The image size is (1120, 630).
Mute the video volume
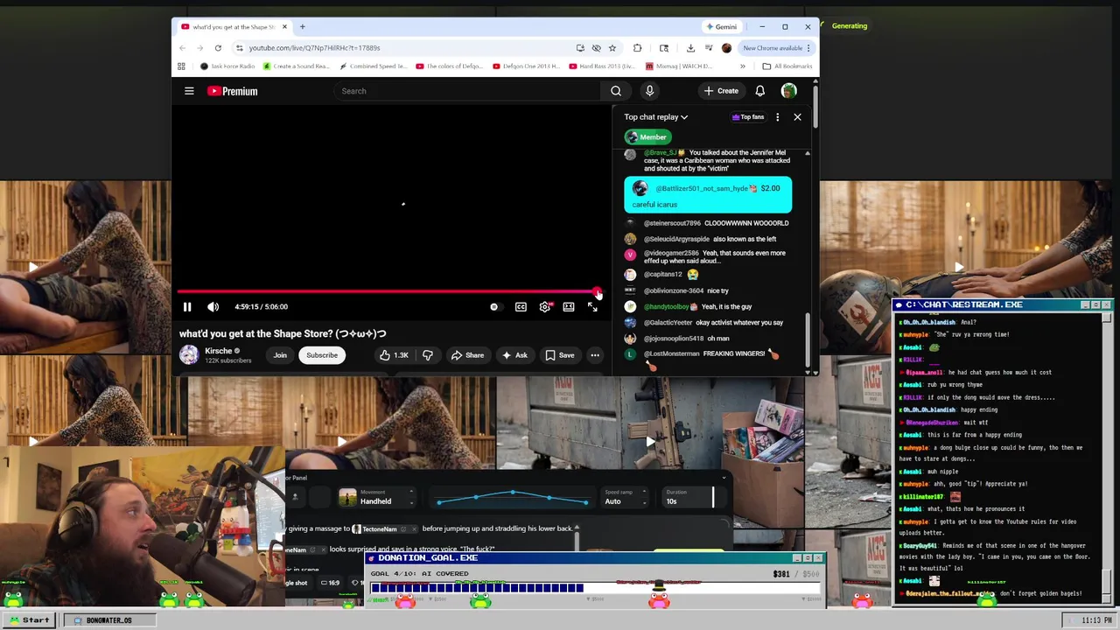pos(213,307)
